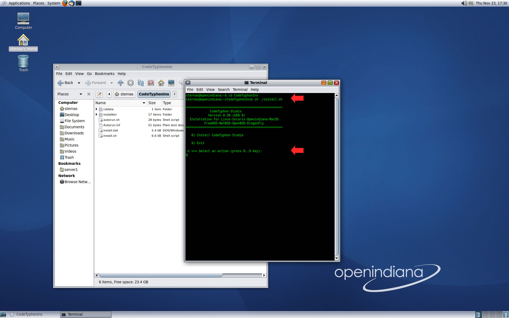Click the Back button

(65, 83)
